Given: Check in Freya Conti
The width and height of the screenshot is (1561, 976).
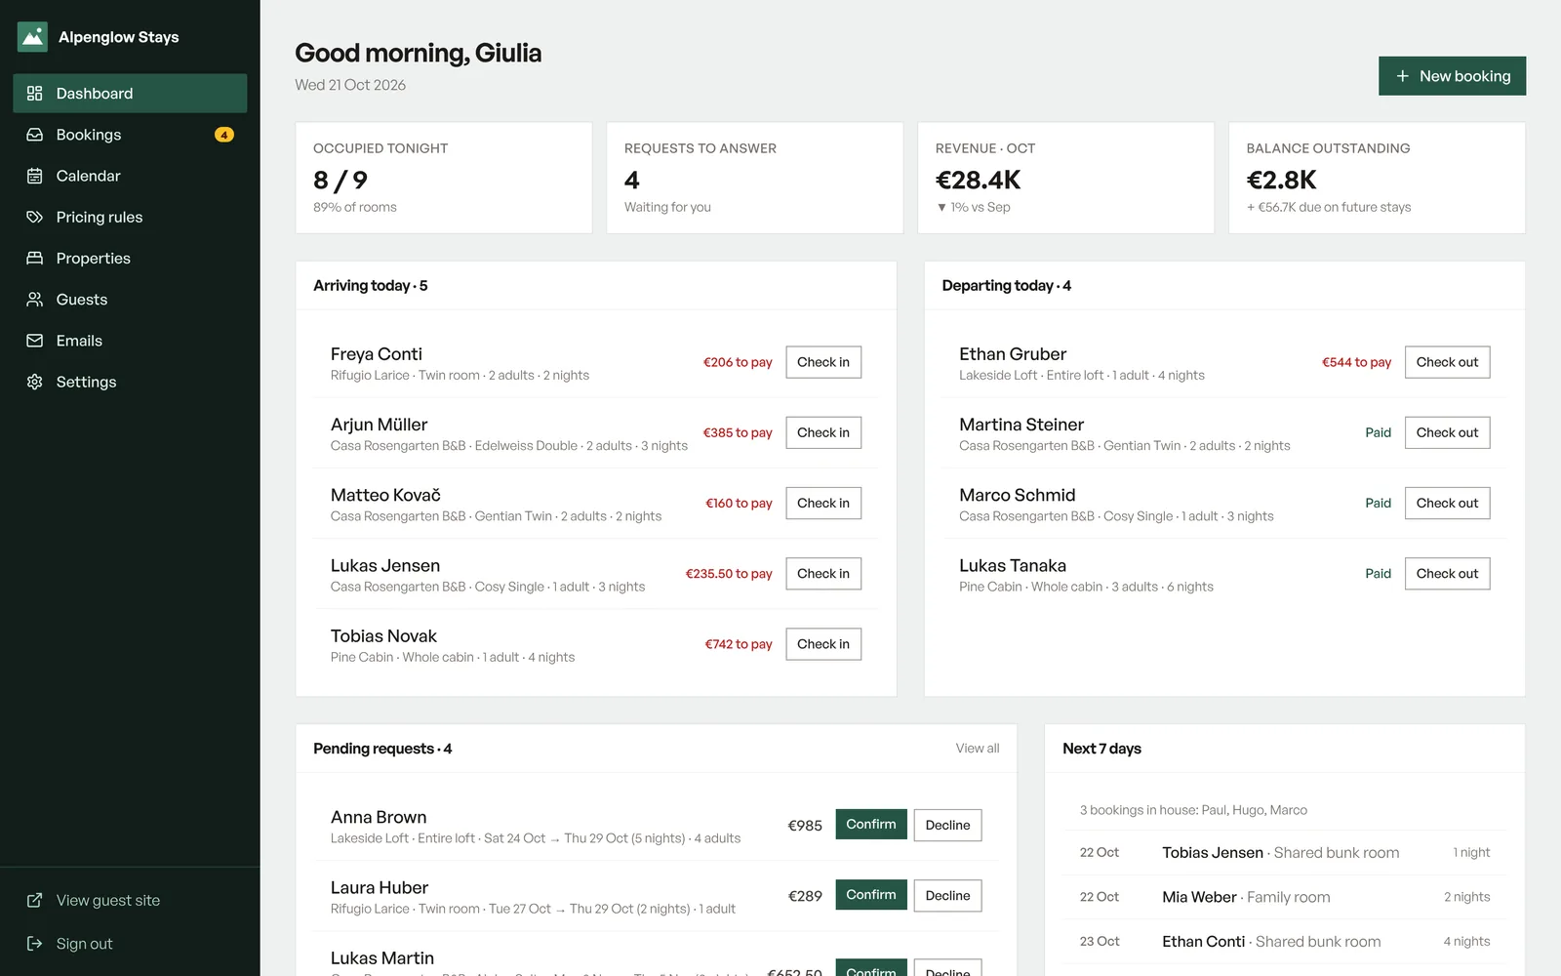Looking at the screenshot, I should point(823,362).
